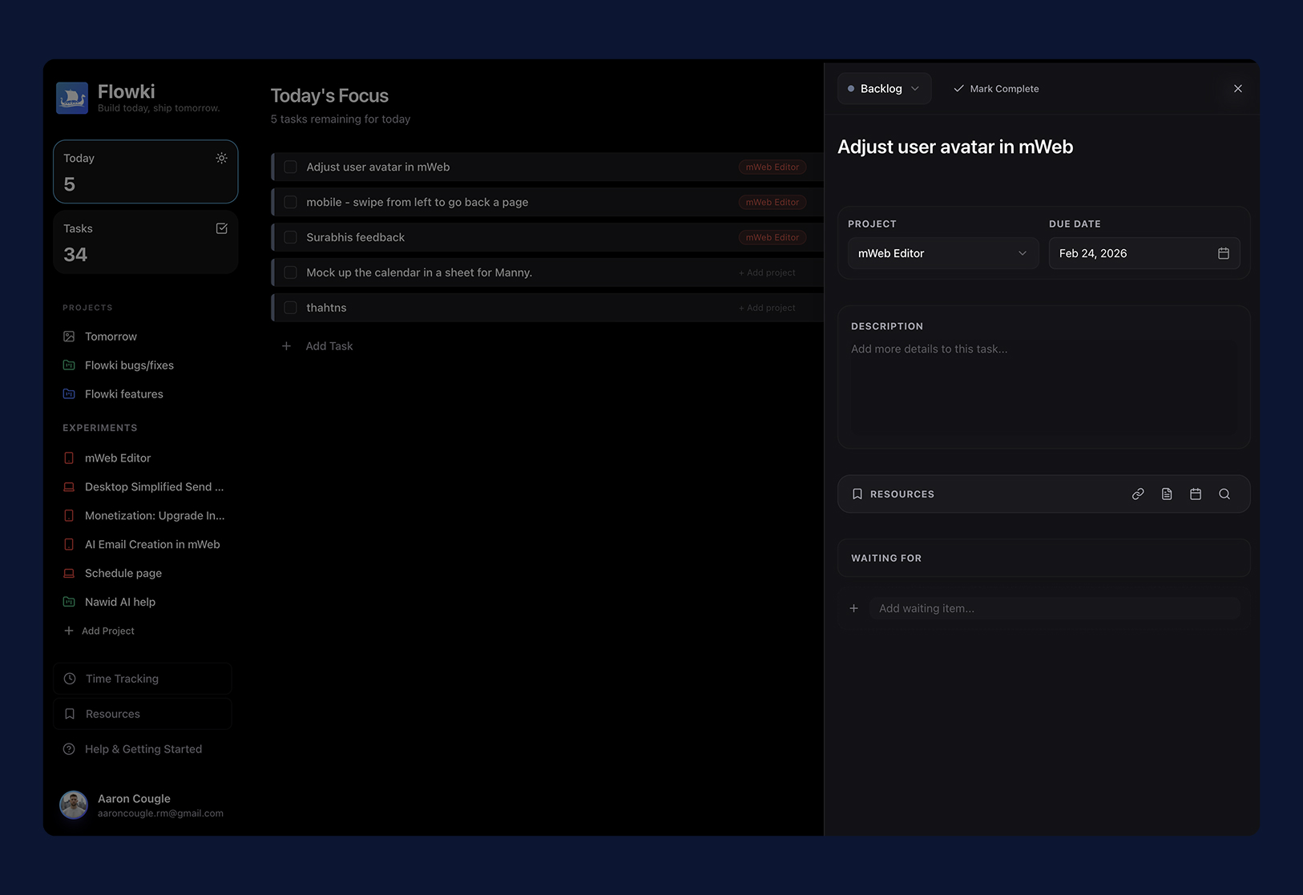Open the due date calendar picker icon
1303x895 pixels.
coord(1224,253)
